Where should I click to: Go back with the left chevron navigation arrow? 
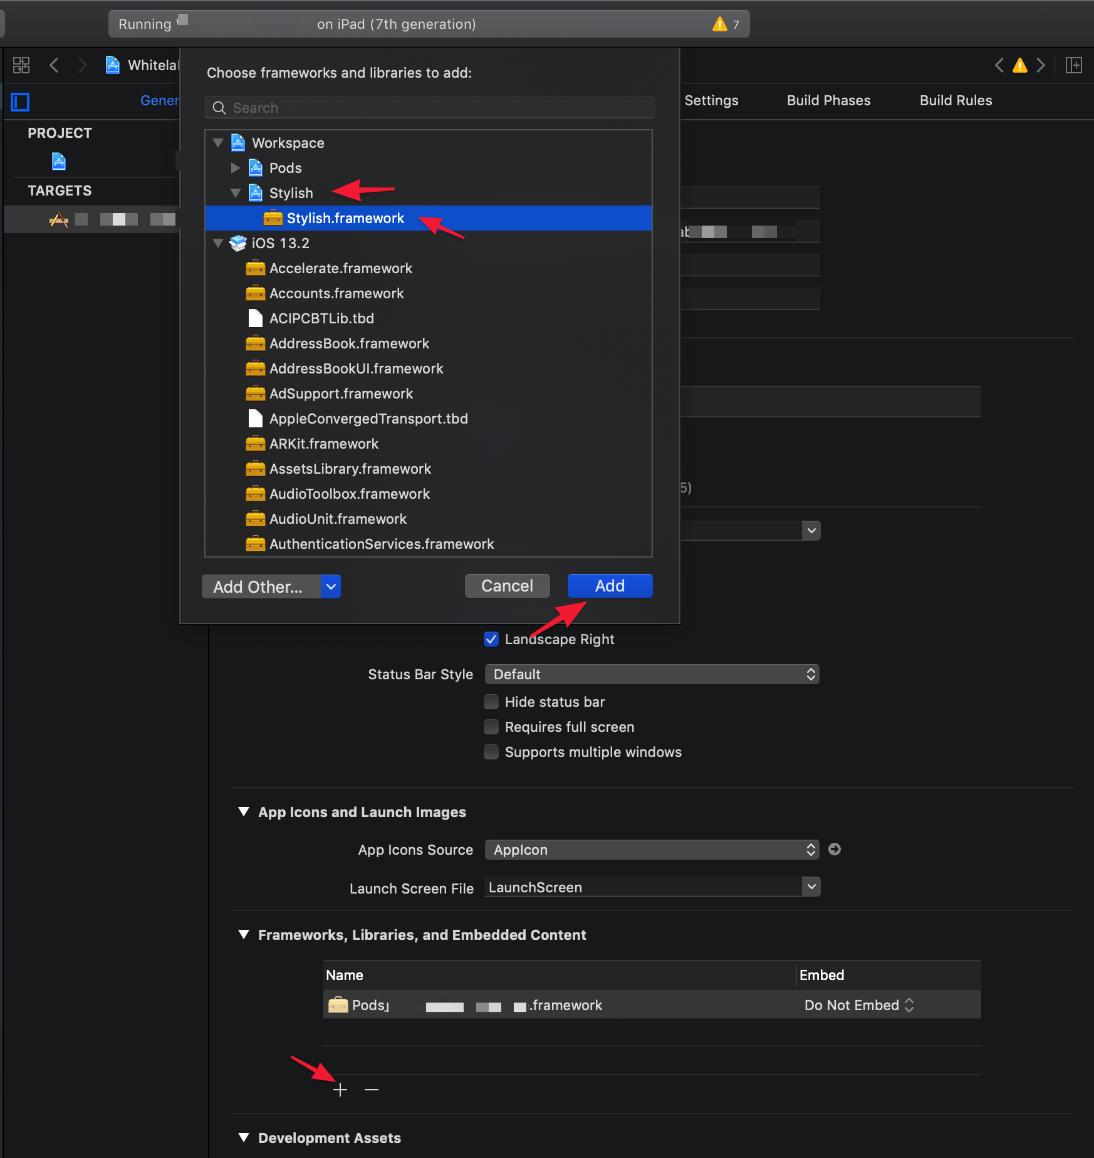coord(55,65)
